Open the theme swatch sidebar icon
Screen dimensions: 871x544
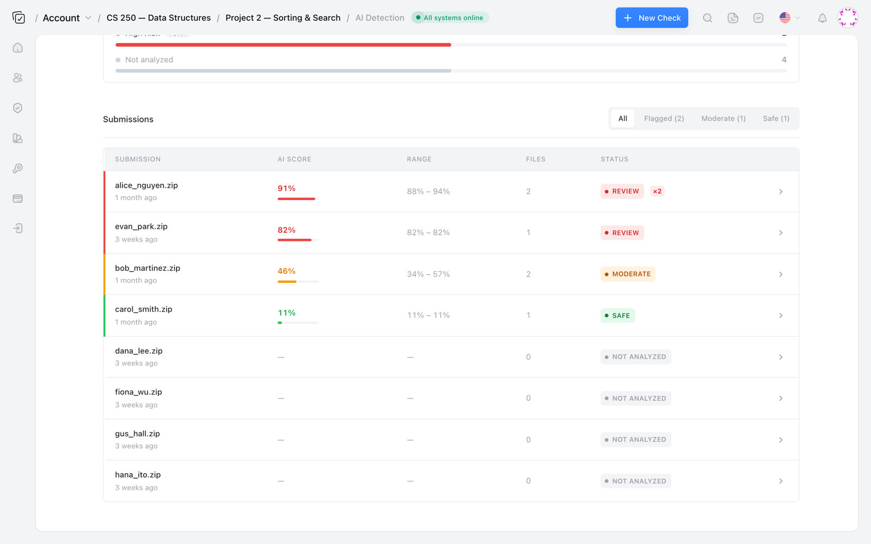18,138
